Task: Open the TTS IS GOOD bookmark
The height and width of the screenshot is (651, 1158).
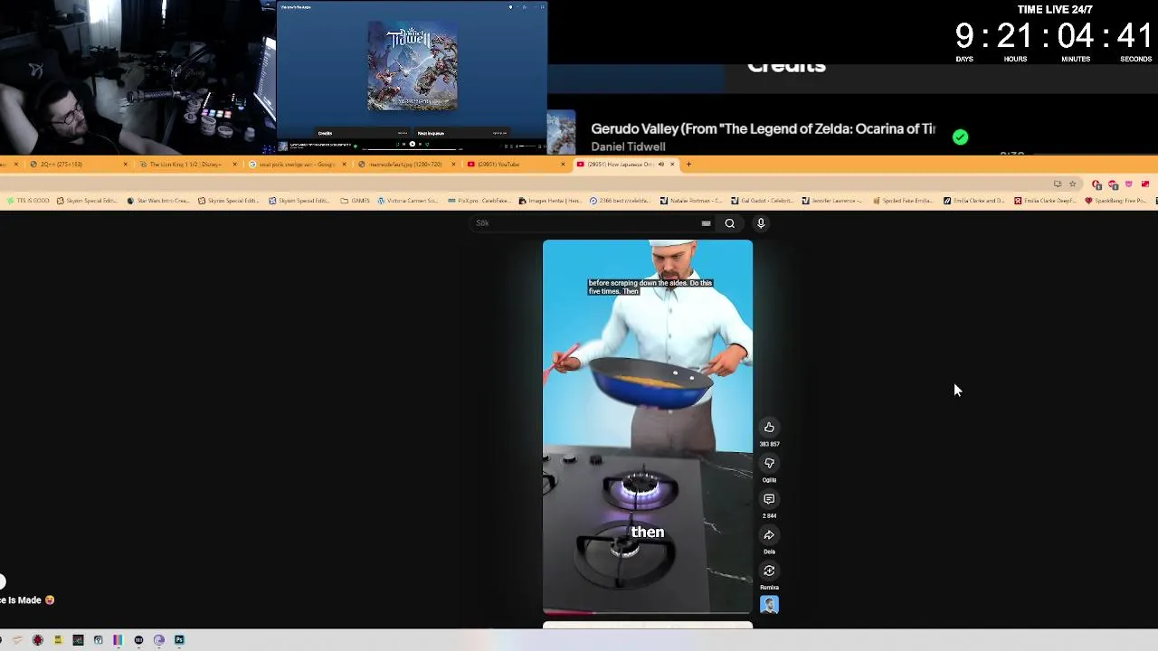Action: tap(27, 201)
